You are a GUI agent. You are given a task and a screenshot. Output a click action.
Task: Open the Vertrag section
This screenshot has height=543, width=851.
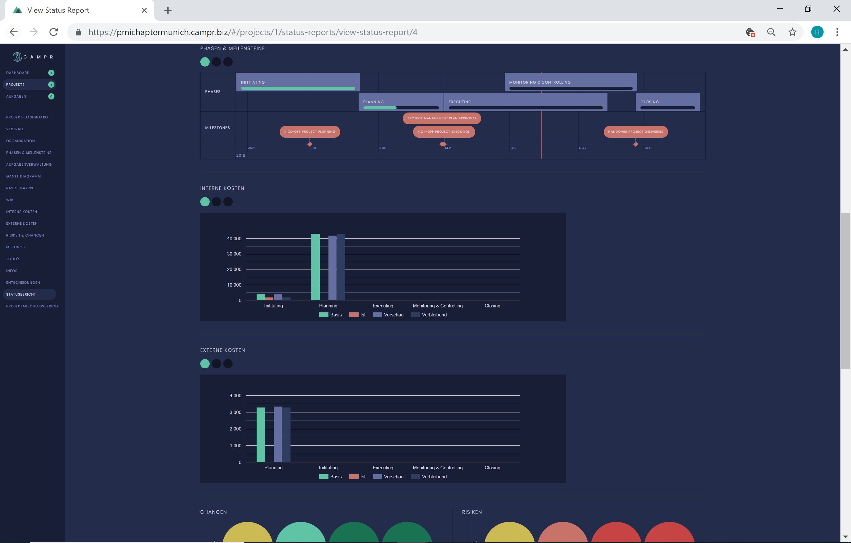click(x=15, y=129)
